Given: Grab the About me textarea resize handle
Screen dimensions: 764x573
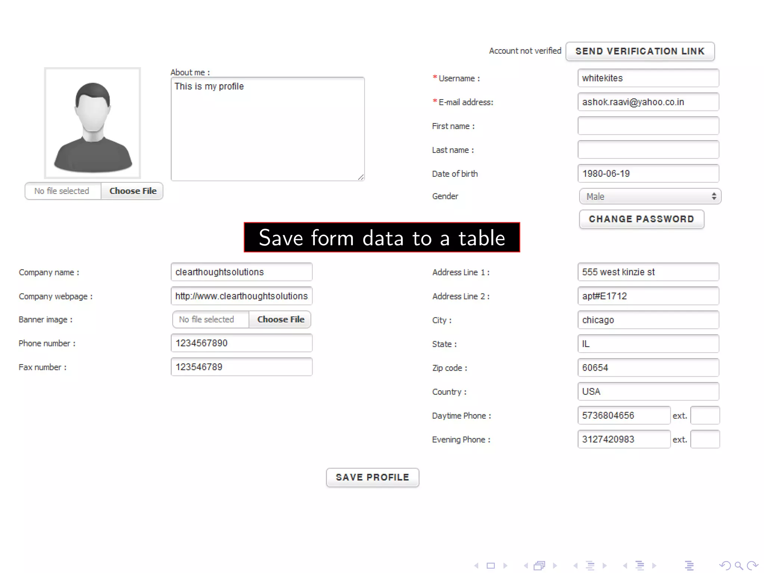Looking at the screenshot, I should pos(361,177).
